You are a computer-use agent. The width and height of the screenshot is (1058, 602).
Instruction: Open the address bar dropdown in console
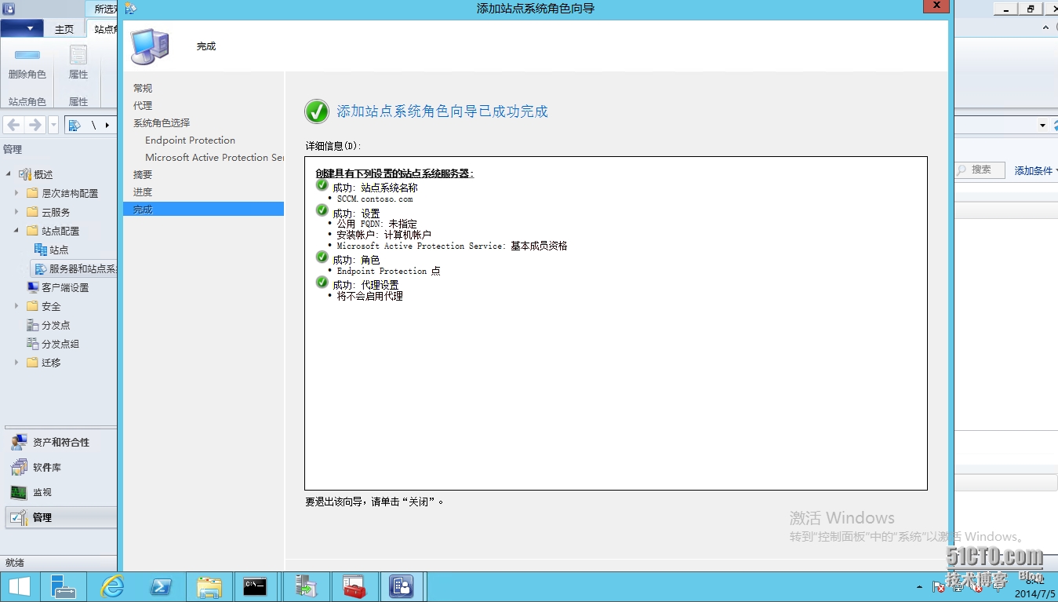pyautogui.click(x=1042, y=126)
